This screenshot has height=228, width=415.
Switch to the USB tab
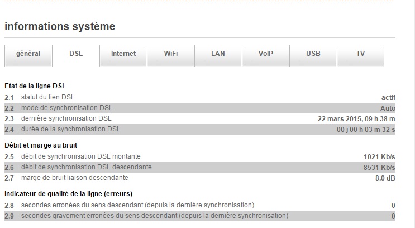[x=313, y=54]
